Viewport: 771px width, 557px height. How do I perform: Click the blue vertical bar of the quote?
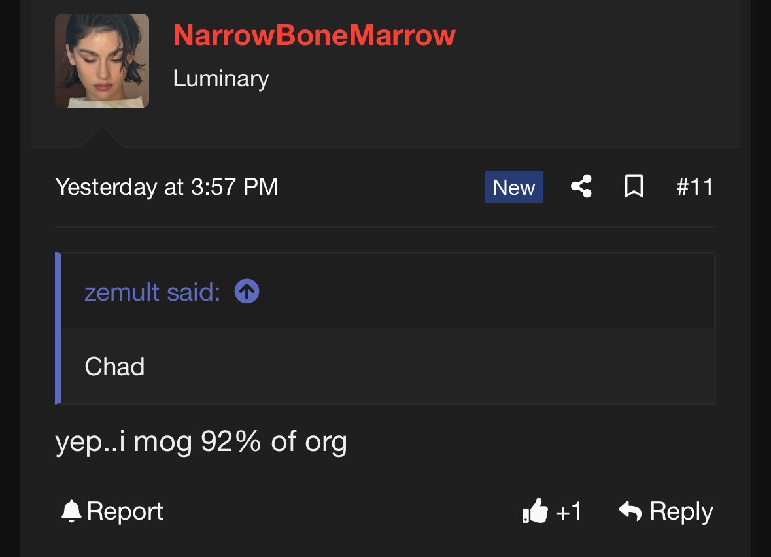point(58,328)
